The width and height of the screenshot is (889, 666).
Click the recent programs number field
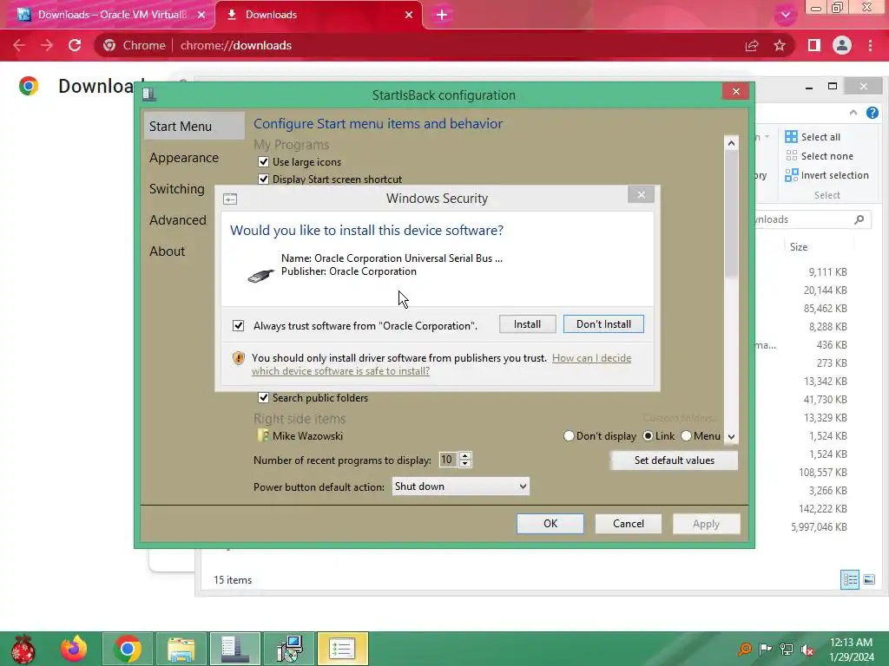(449, 460)
